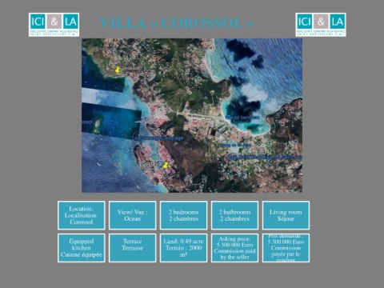Click the Land 0.49 acre box
This screenshot has width=384, height=288.
click(x=183, y=248)
